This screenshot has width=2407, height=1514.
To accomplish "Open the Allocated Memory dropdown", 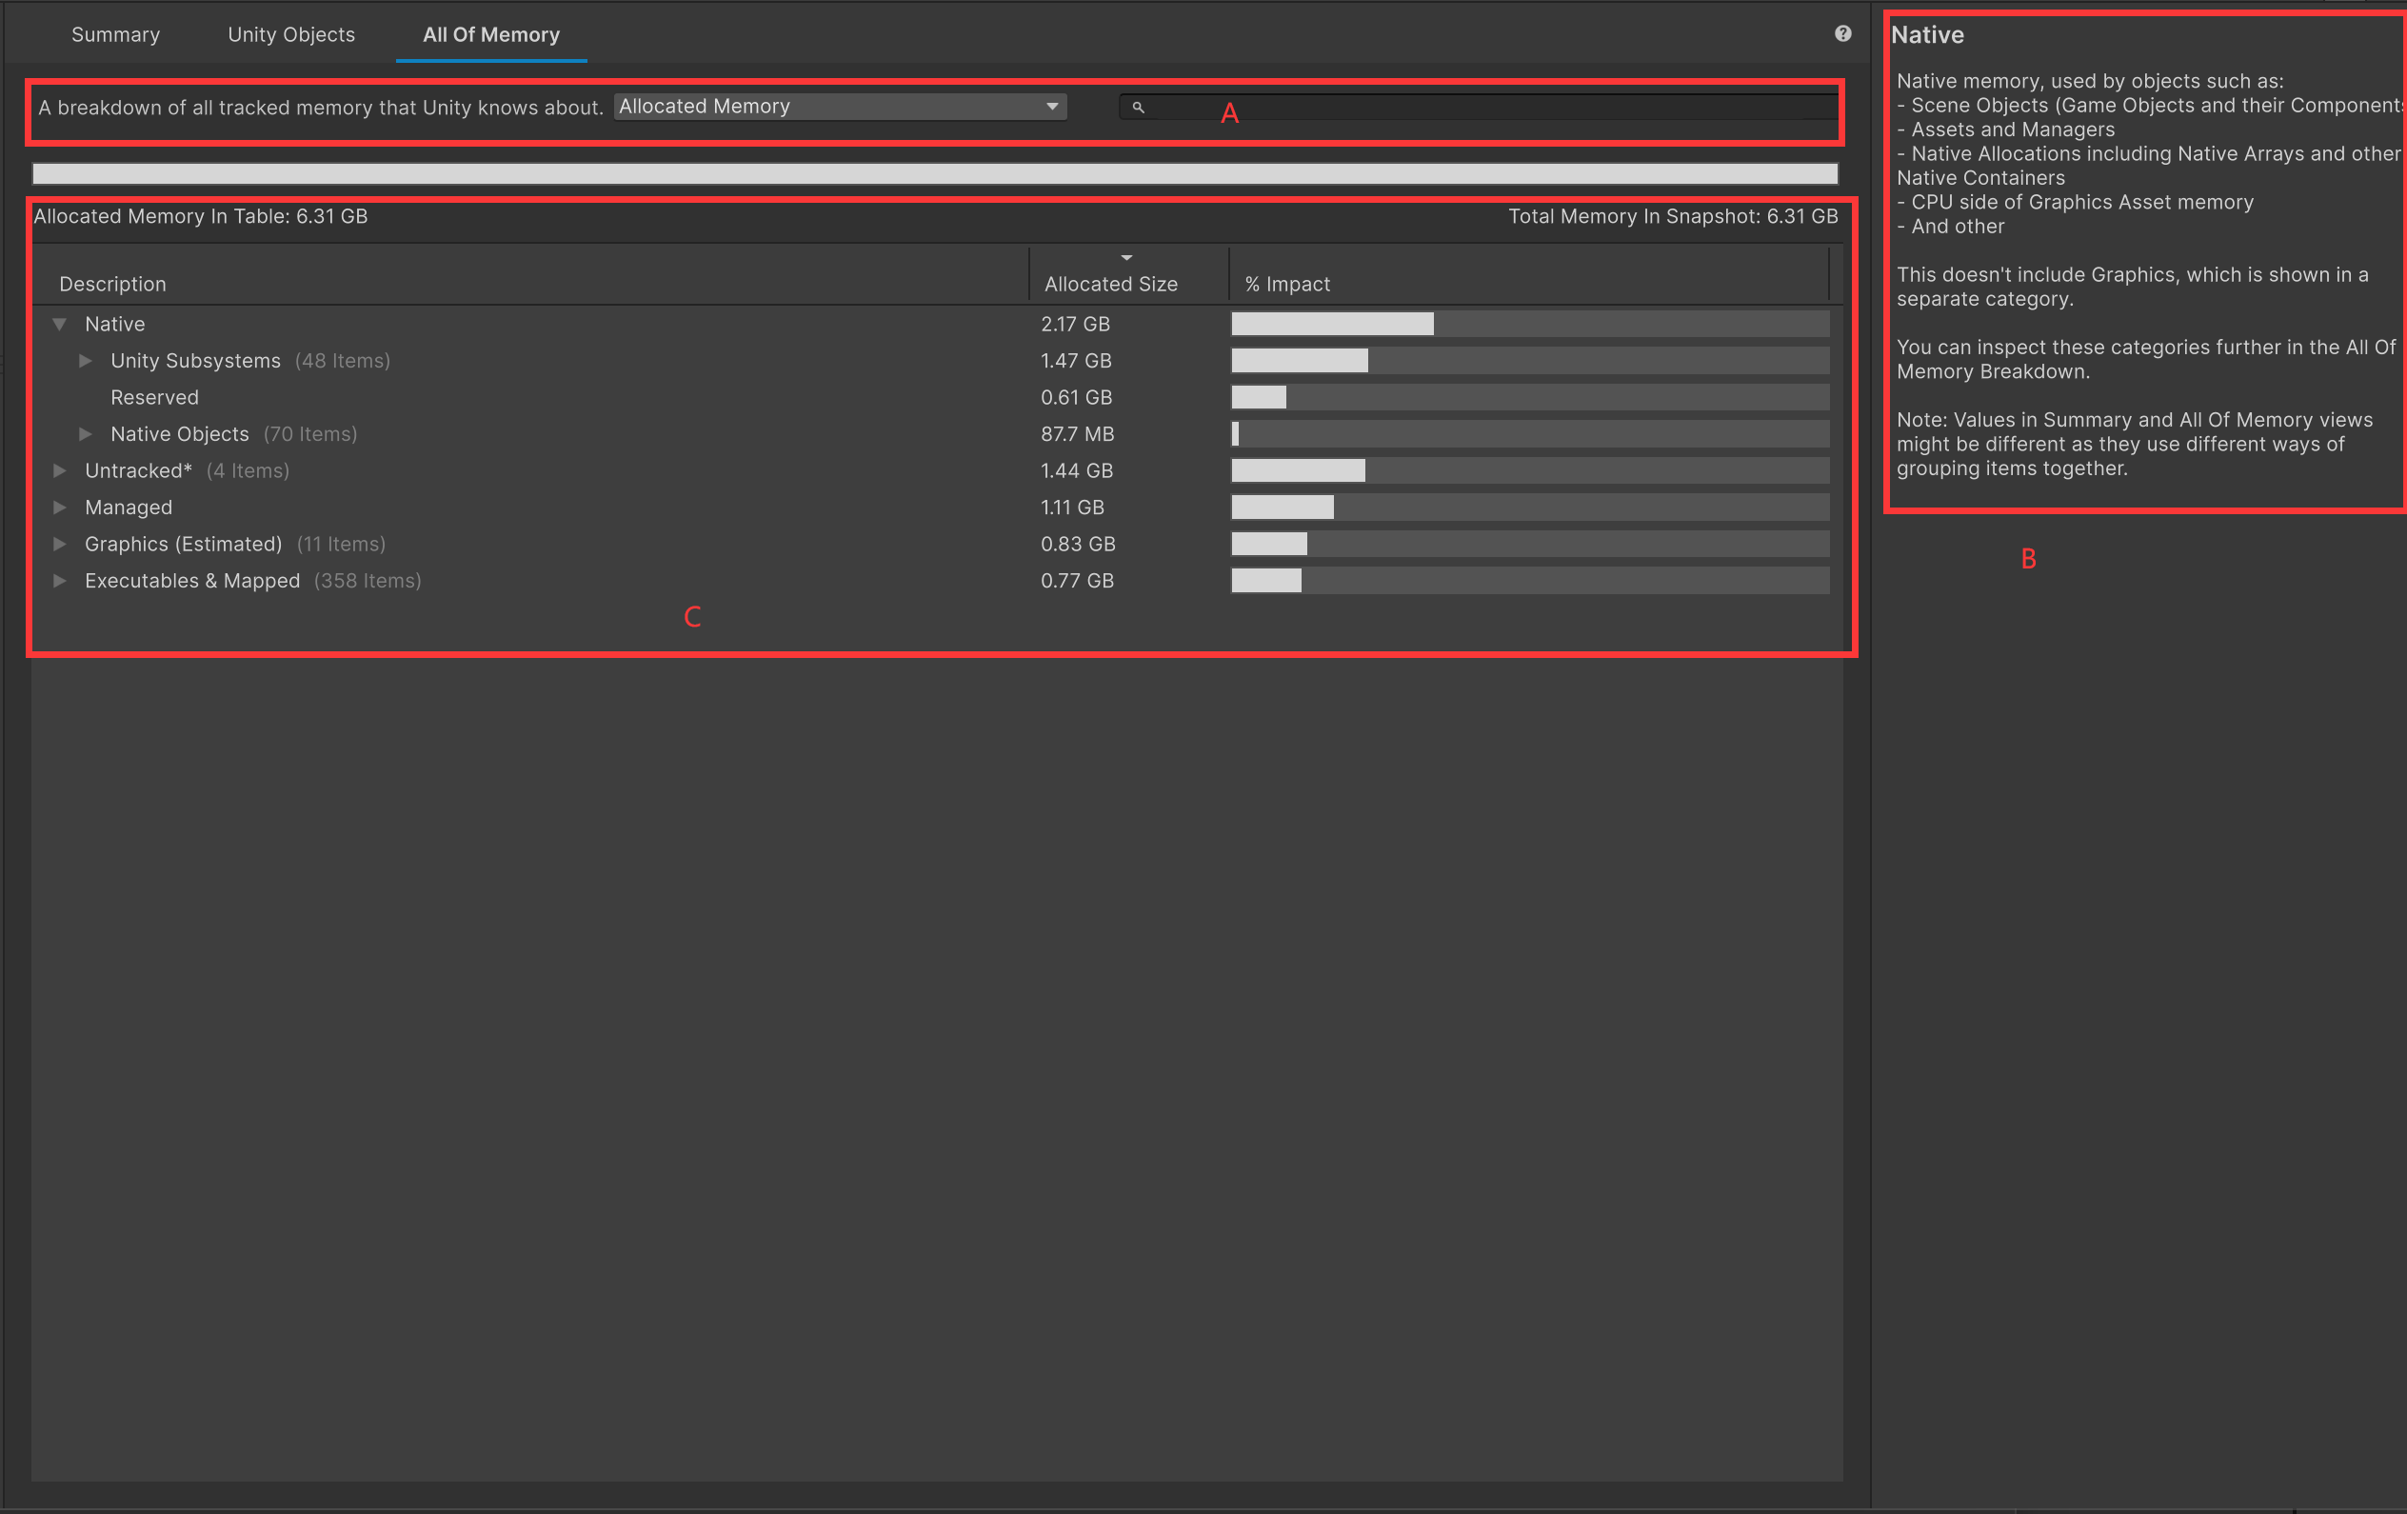I will (840, 107).
